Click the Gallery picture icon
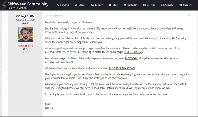This screenshot has width=198, height=117. (x=92, y=5)
